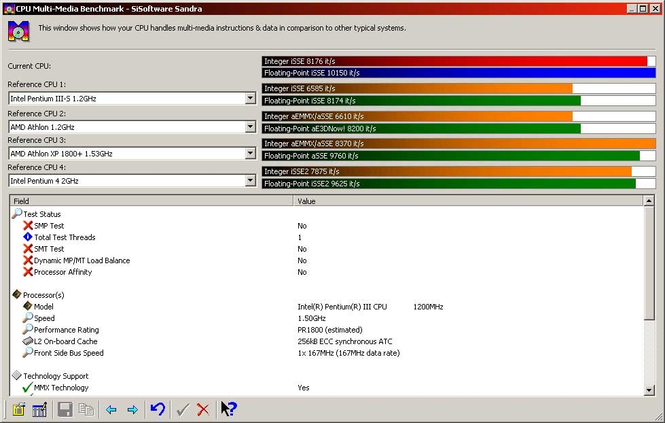Go back with the left arrow icon
This screenshot has width=665, height=423.
point(111,410)
